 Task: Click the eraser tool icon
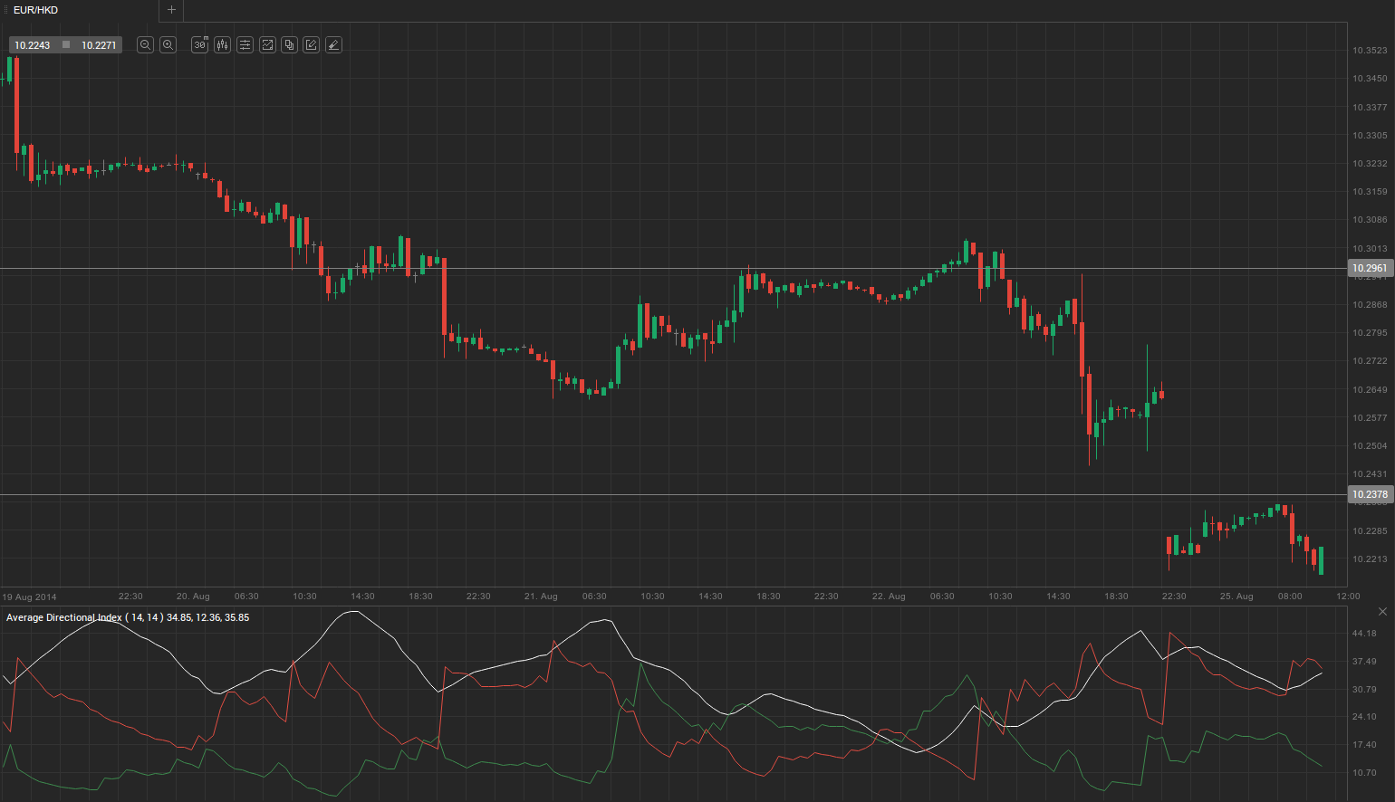(333, 44)
